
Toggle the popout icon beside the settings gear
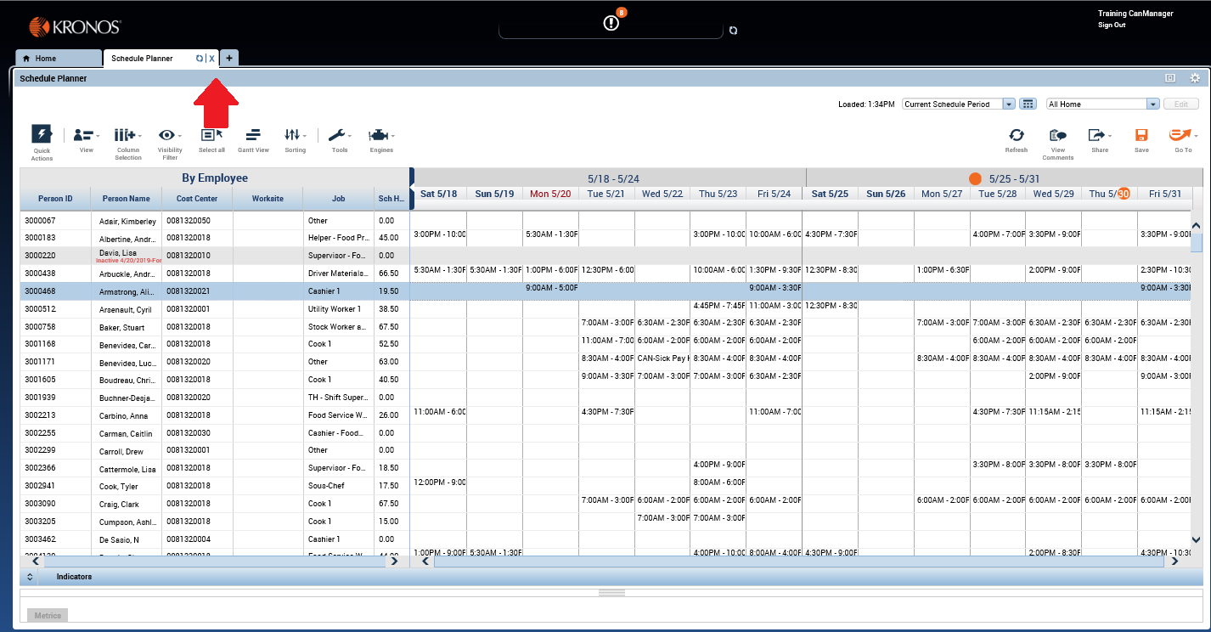pyautogui.click(x=1170, y=77)
